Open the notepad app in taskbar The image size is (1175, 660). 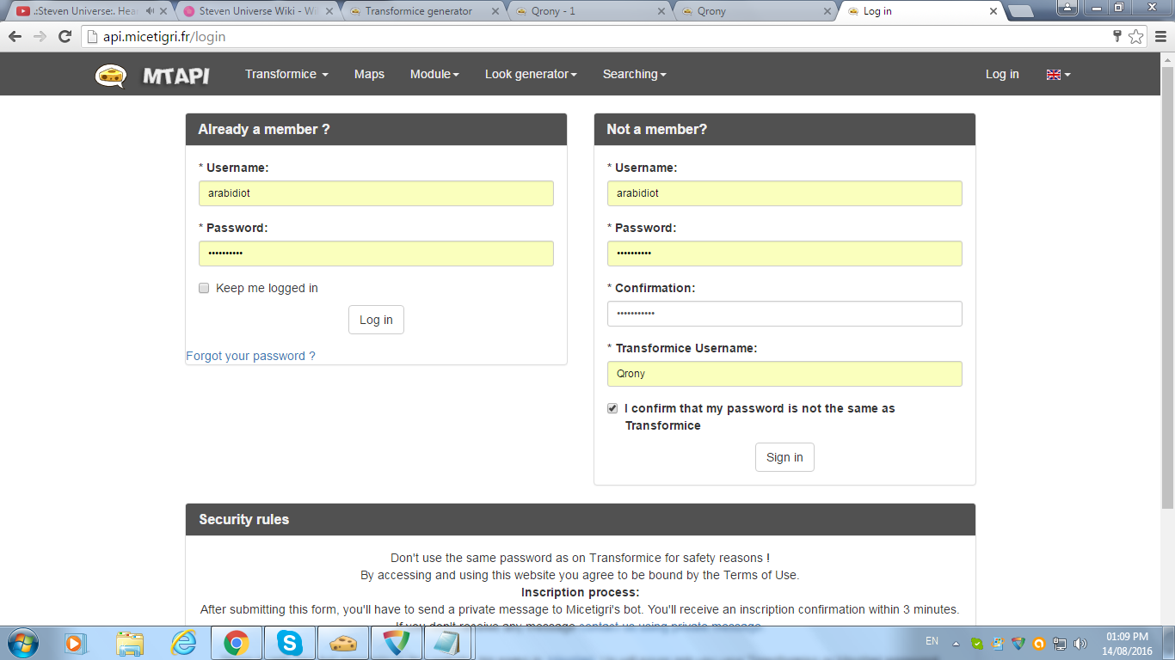pyautogui.click(x=446, y=643)
